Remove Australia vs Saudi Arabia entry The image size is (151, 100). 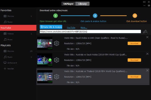147,54
